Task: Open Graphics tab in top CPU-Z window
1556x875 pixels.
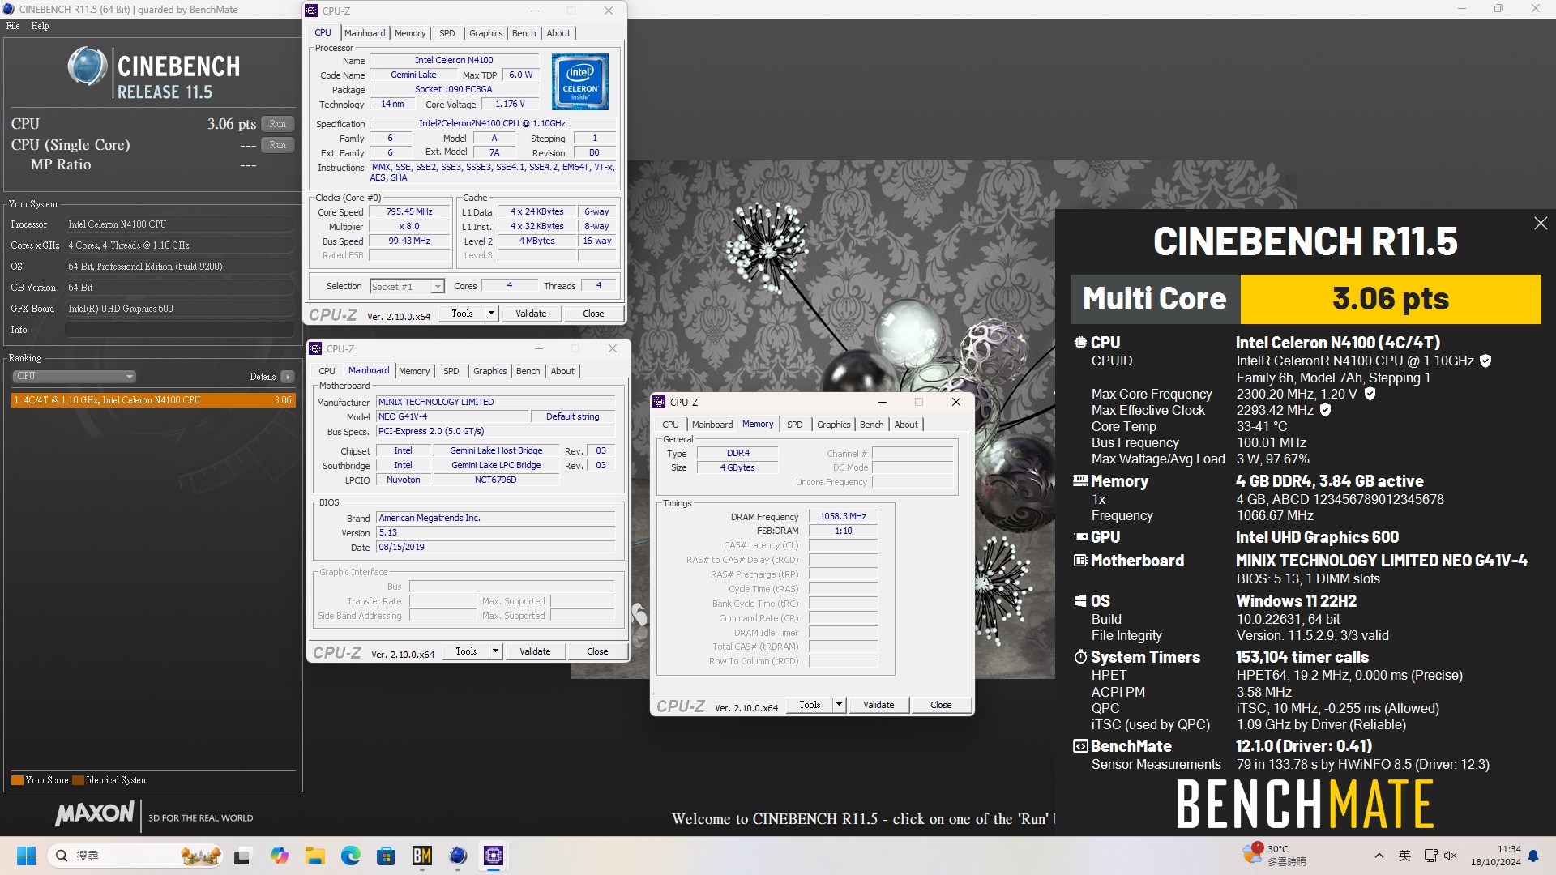Action: click(x=486, y=33)
